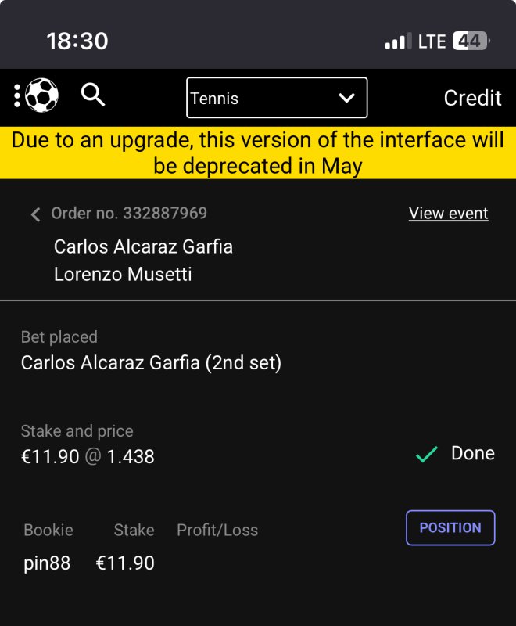Follow the View event link

448,214
